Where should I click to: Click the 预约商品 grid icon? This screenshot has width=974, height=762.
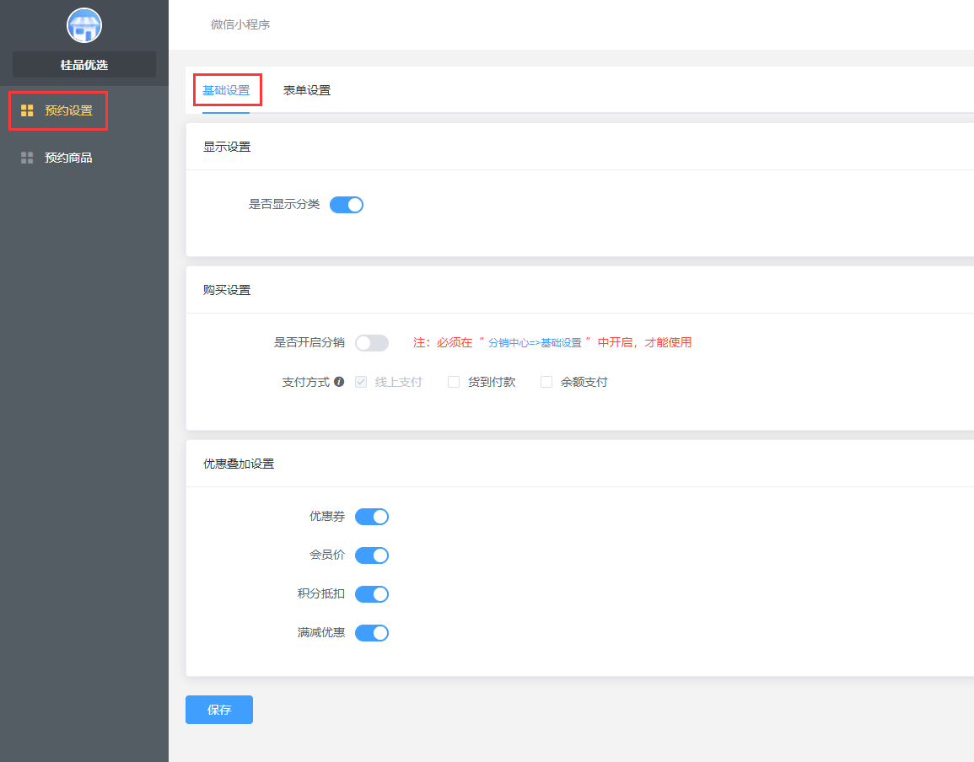(x=27, y=158)
